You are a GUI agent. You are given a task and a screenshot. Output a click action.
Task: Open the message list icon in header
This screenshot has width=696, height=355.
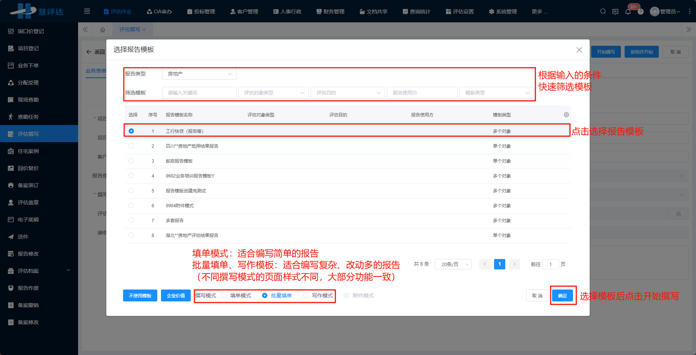click(615, 12)
